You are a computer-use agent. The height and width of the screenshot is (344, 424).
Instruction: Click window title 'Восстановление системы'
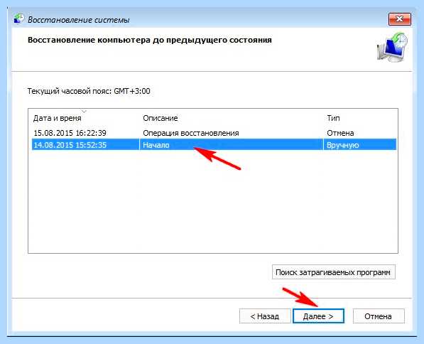point(79,20)
